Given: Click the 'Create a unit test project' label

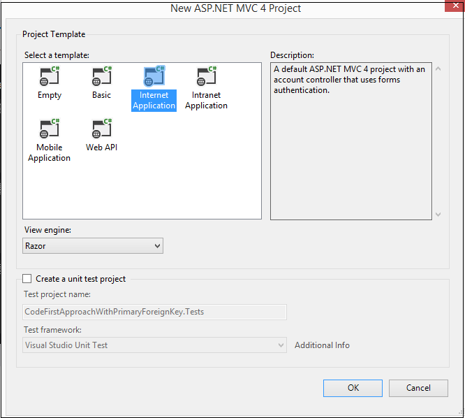Looking at the screenshot, I should [x=81, y=279].
